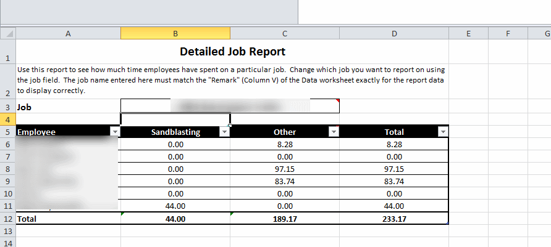Open the Employee column filter dropdown
This screenshot has height=247, width=551.
(116, 132)
